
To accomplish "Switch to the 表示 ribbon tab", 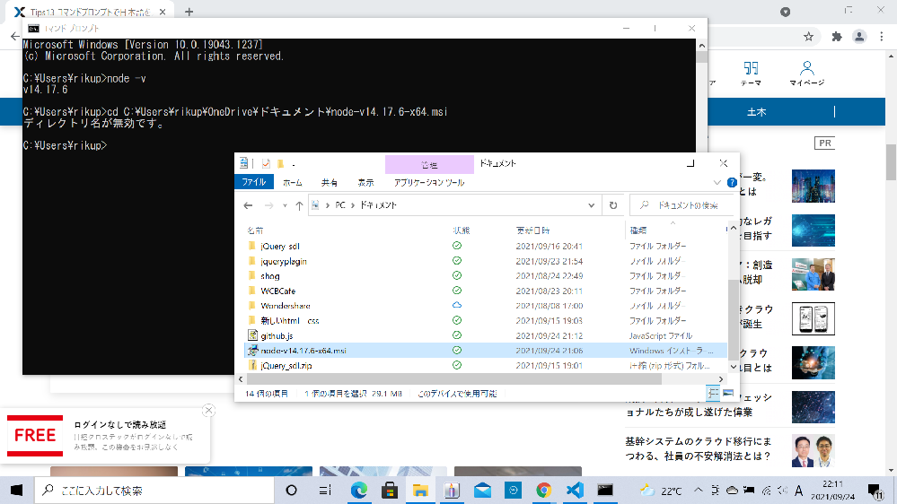I will coord(365,182).
